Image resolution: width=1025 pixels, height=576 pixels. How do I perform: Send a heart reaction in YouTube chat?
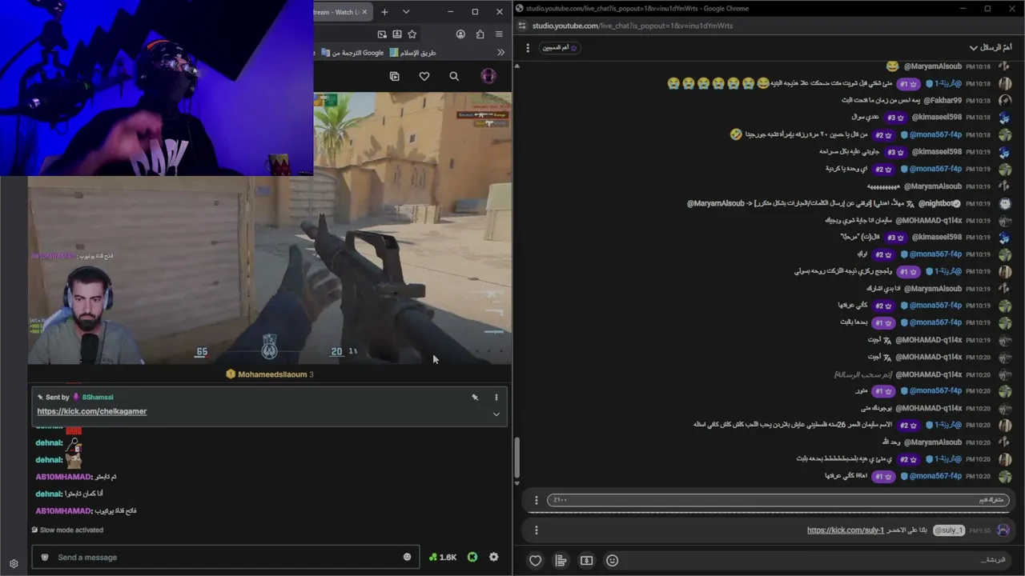pyautogui.click(x=536, y=560)
